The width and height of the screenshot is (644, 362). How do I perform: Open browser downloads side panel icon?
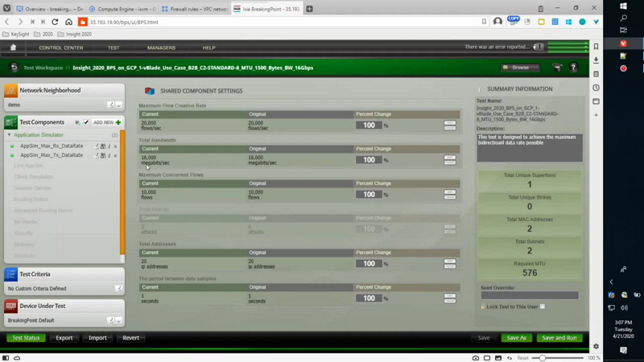(x=596, y=60)
